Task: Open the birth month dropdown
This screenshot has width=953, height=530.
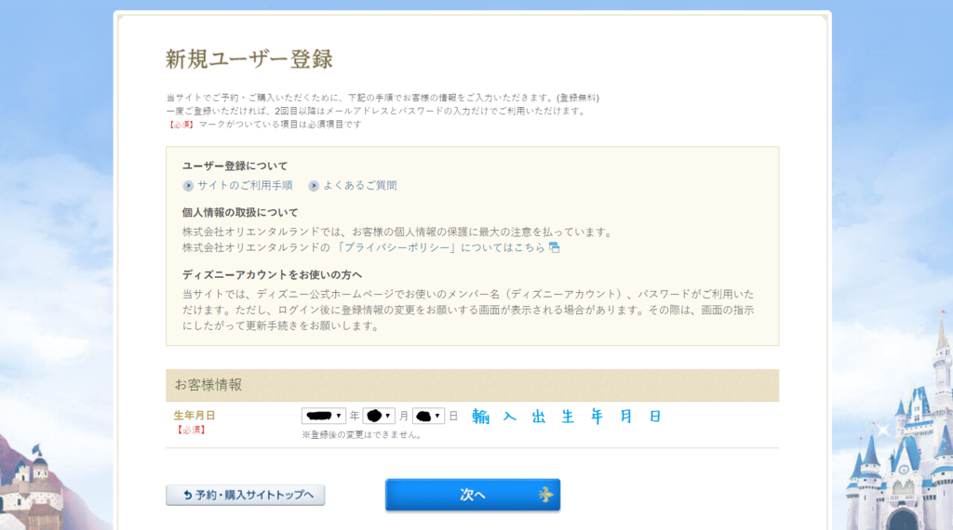Action: coord(379,416)
